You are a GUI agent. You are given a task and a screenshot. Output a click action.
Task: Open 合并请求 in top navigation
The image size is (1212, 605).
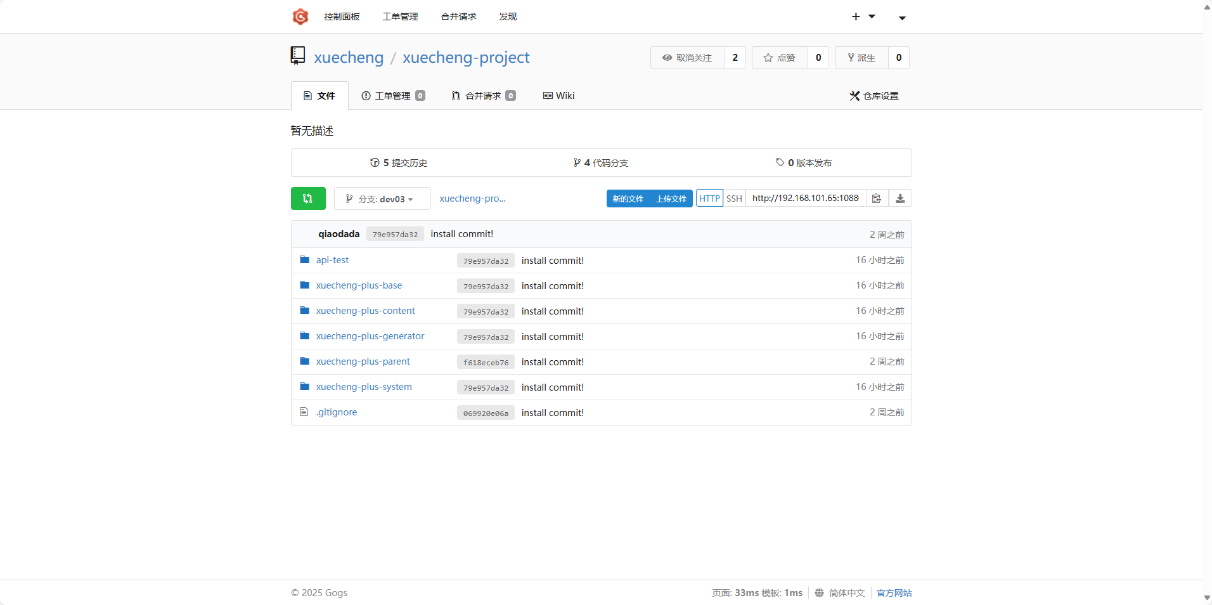(458, 16)
